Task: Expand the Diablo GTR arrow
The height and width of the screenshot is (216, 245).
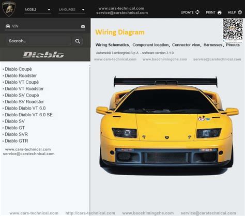Action: pos(3,141)
